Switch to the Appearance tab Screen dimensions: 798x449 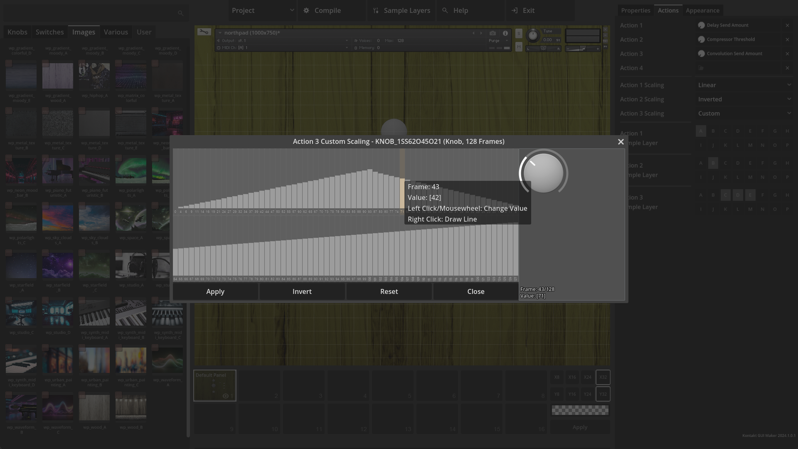point(702,10)
